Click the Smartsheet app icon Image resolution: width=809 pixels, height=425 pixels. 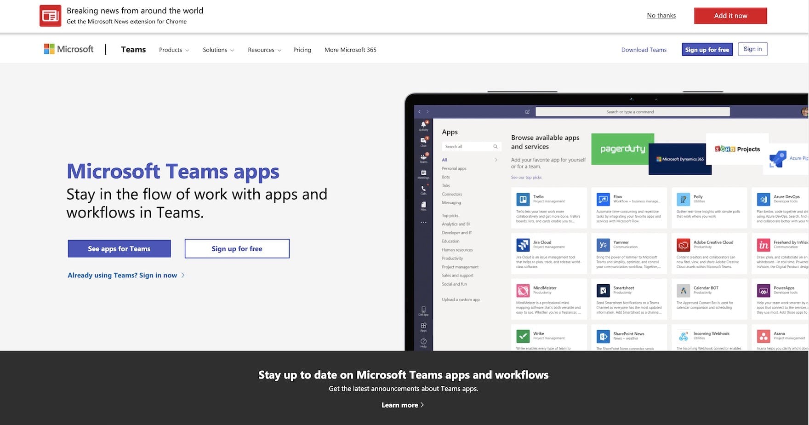pos(603,290)
